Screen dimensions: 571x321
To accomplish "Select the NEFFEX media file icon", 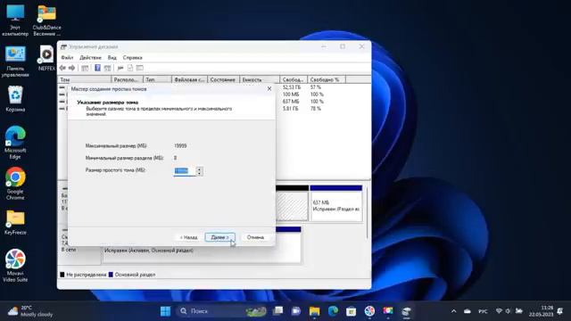I will tap(46, 58).
